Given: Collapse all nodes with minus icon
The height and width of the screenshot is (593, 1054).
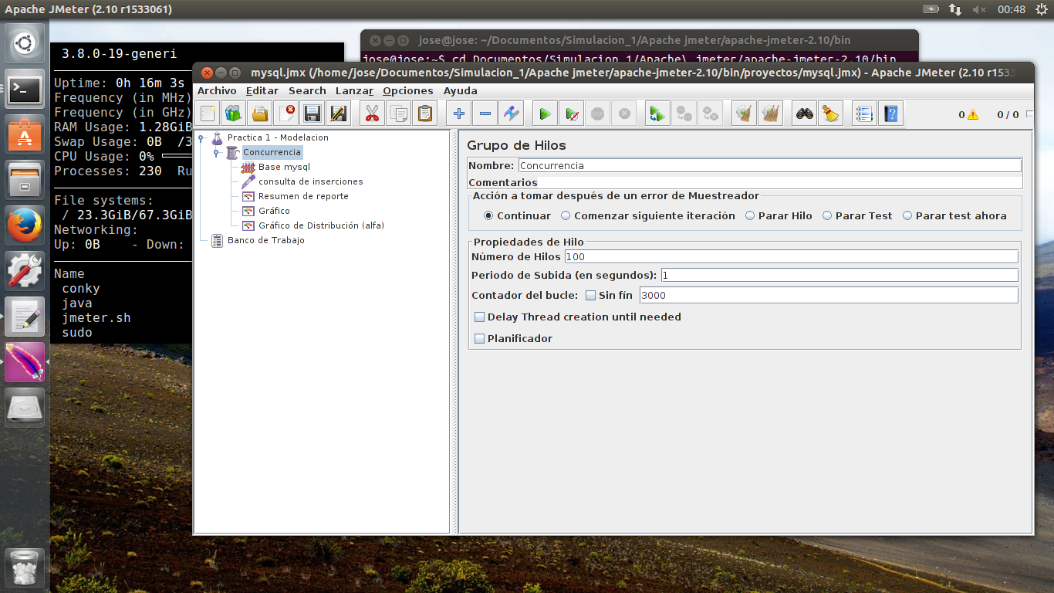Looking at the screenshot, I should pos(485,114).
